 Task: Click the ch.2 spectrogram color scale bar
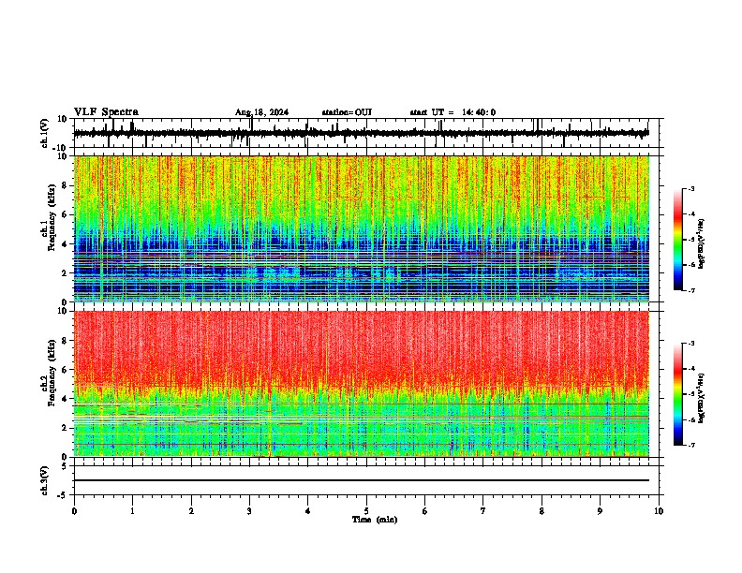(x=678, y=394)
